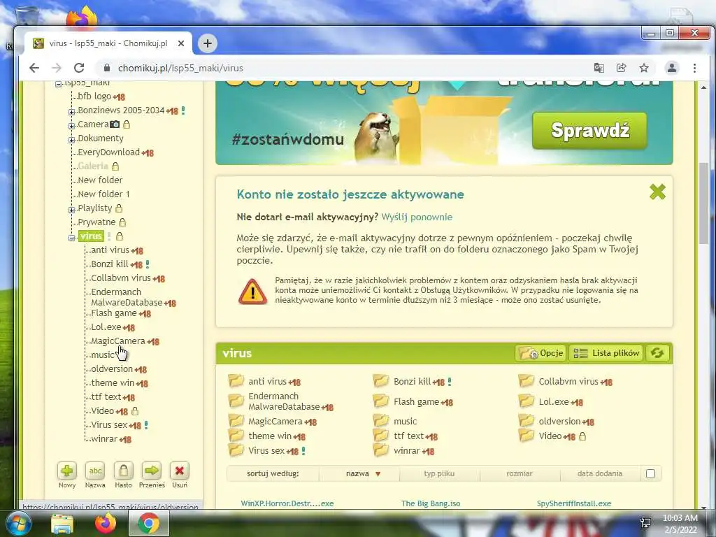Screen dimensions: 716x537
Task: Open anti virus folder icon in grid
Action: 236,380
